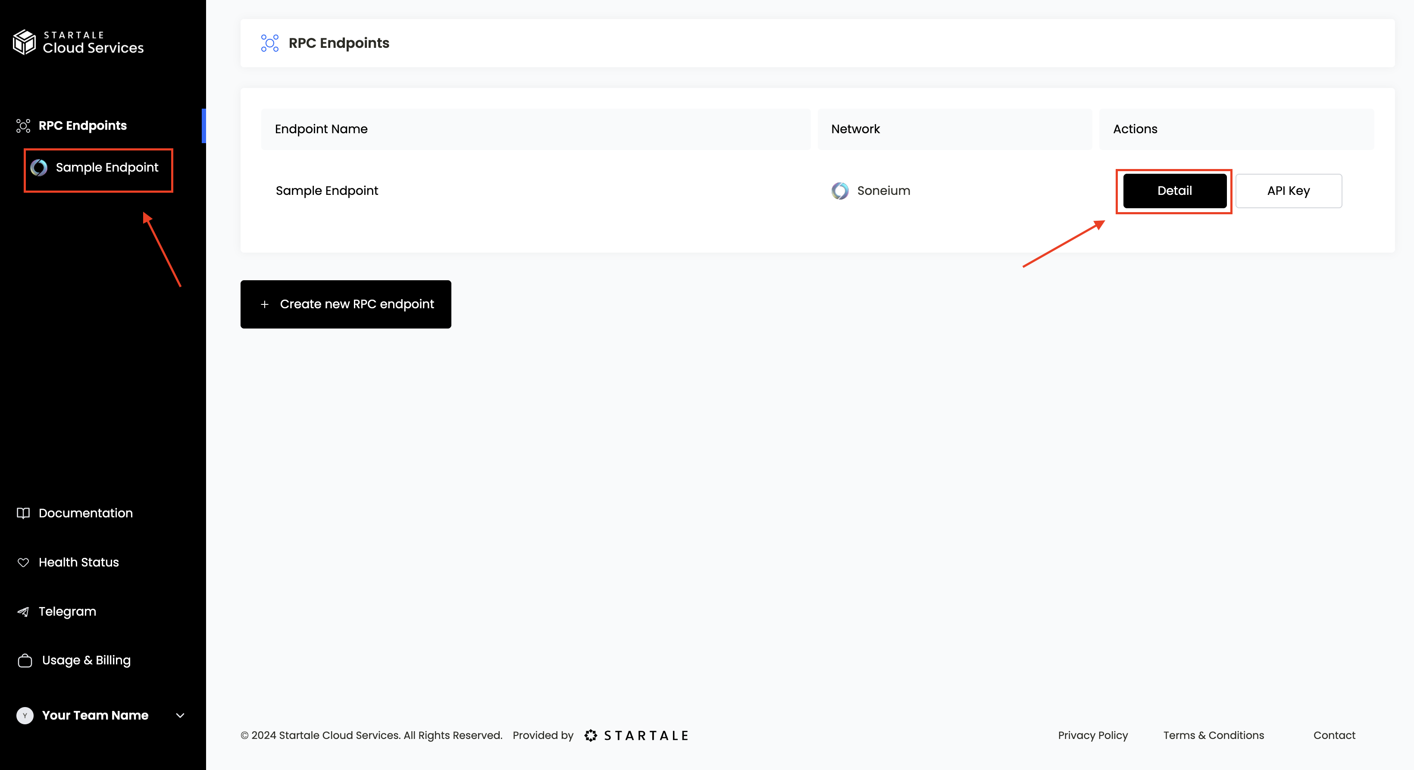This screenshot has width=1414, height=770.
Task: Open the Privacy Policy link
Action: [1092, 735]
